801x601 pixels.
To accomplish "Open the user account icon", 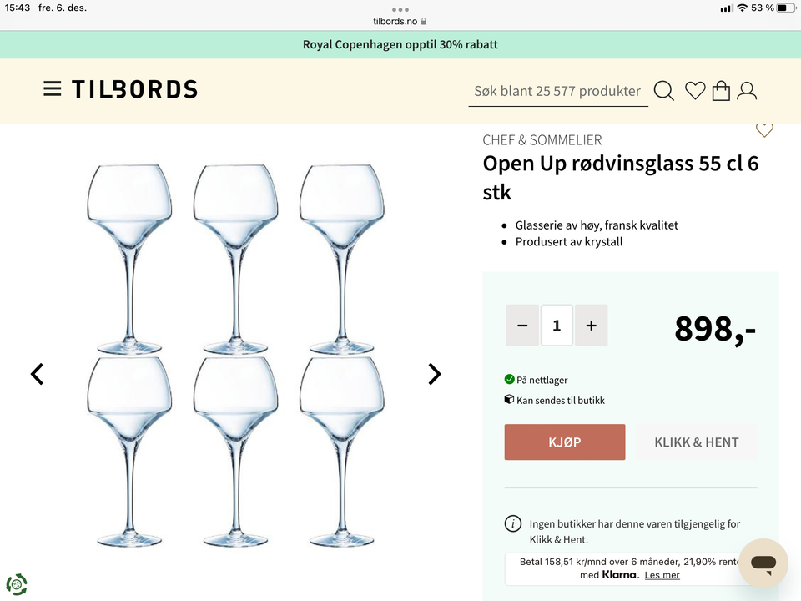I will 747,91.
